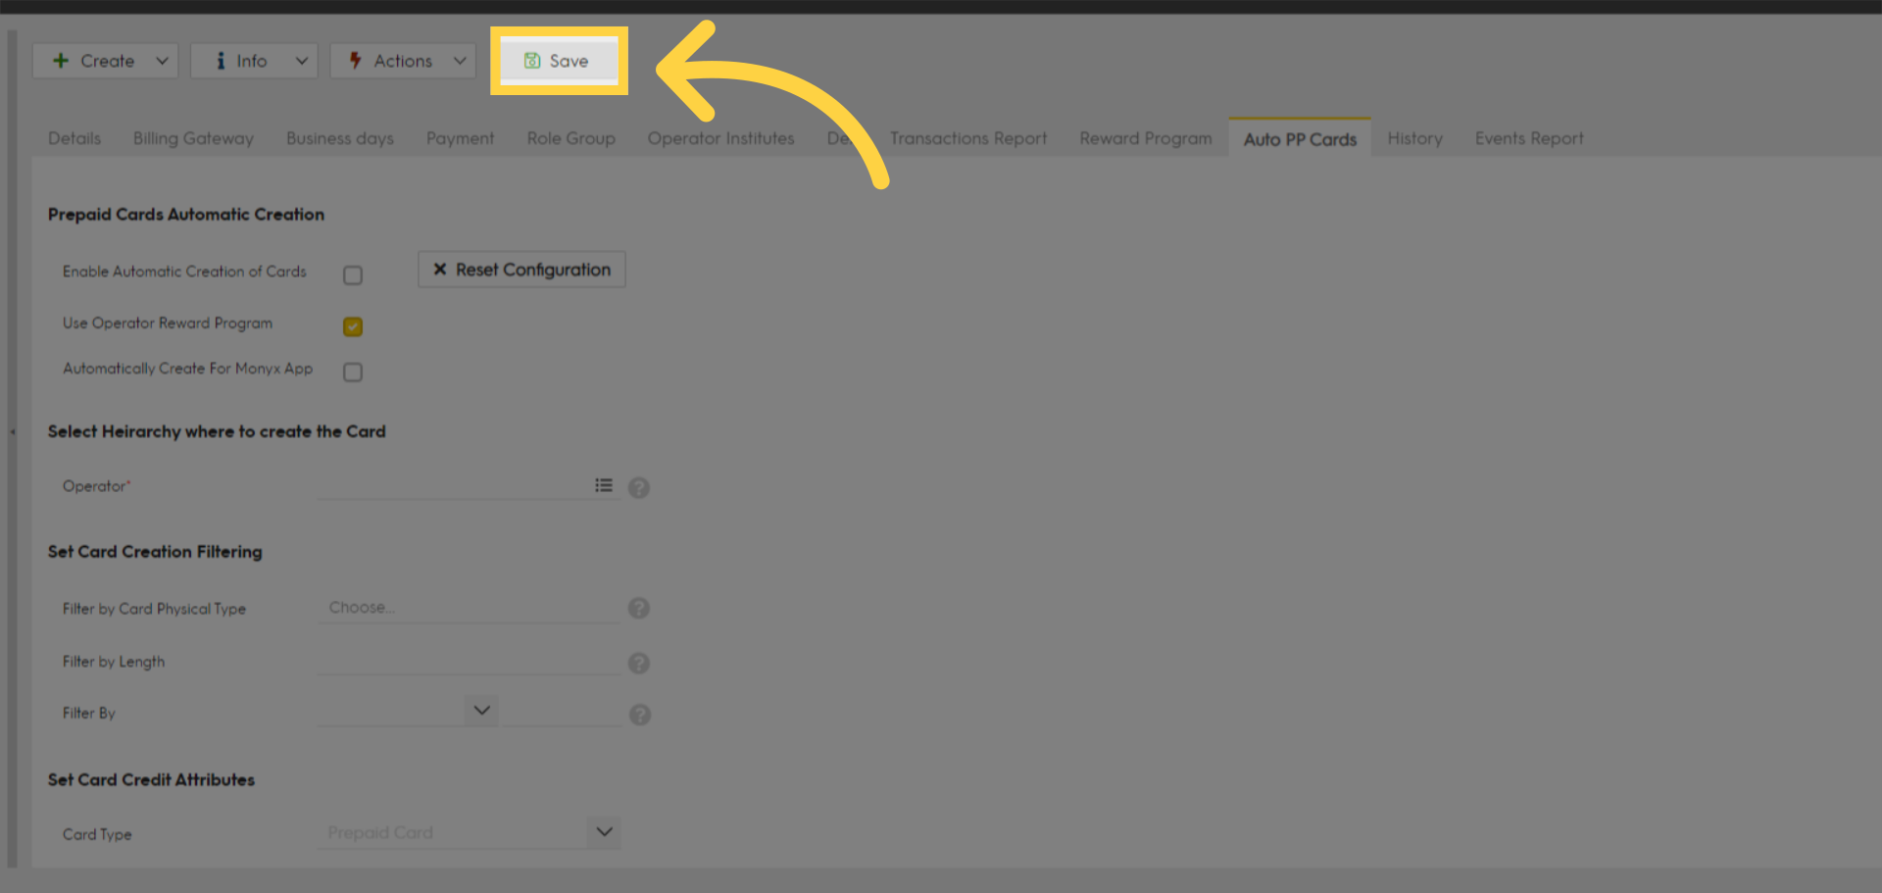The width and height of the screenshot is (1882, 893).
Task: Collapse the left side panel handle
Action: point(13,431)
